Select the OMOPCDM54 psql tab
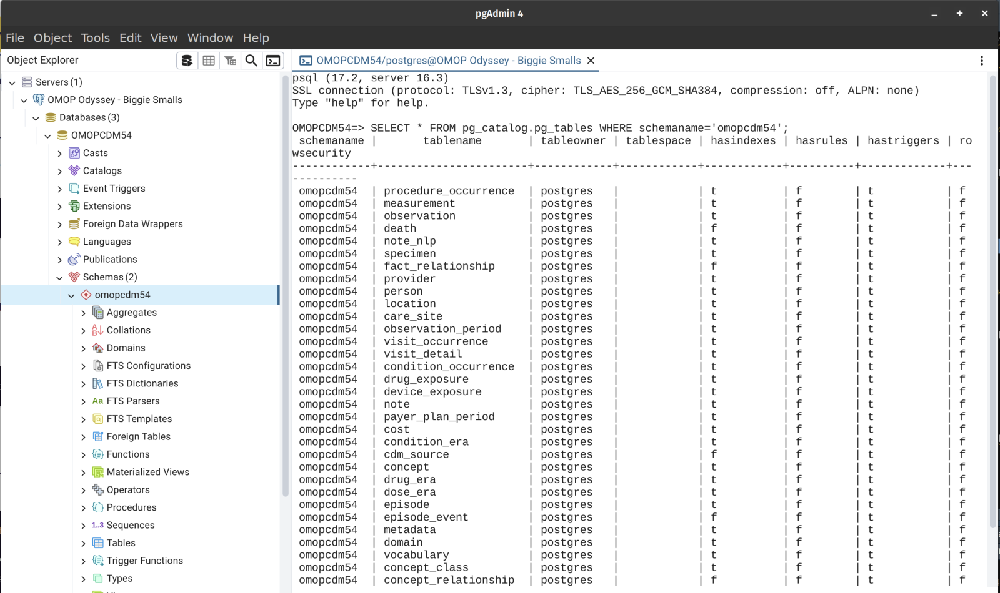The image size is (1000, 593). pyautogui.click(x=448, y=61)
